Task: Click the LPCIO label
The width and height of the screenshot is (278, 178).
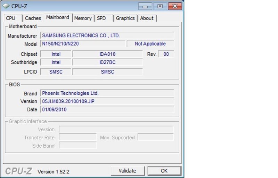Action: click(x=31, y=72)
